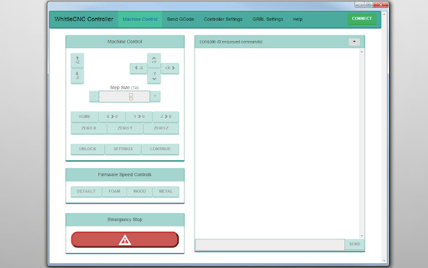
Task: Decrease step size with minus button
Action: pyautogui.click(x=94, y=96)
